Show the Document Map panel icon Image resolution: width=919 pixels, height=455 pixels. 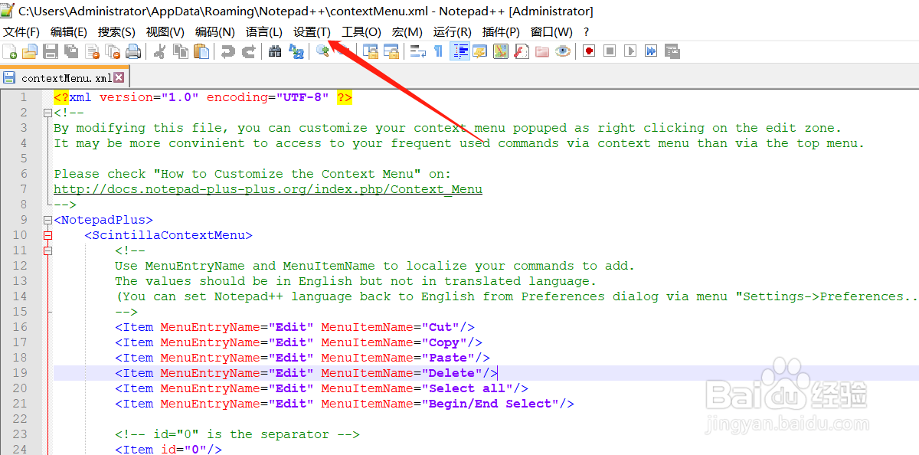point(501,51)
